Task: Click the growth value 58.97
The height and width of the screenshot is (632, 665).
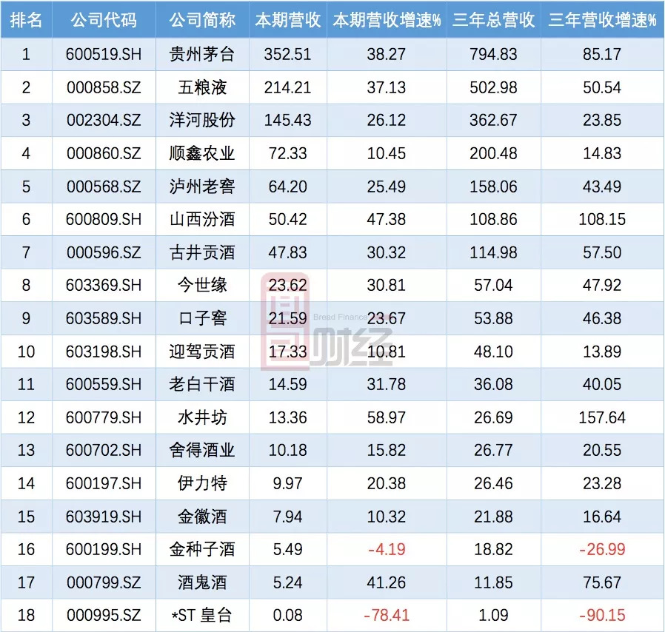Action: (x=387, y=417)
